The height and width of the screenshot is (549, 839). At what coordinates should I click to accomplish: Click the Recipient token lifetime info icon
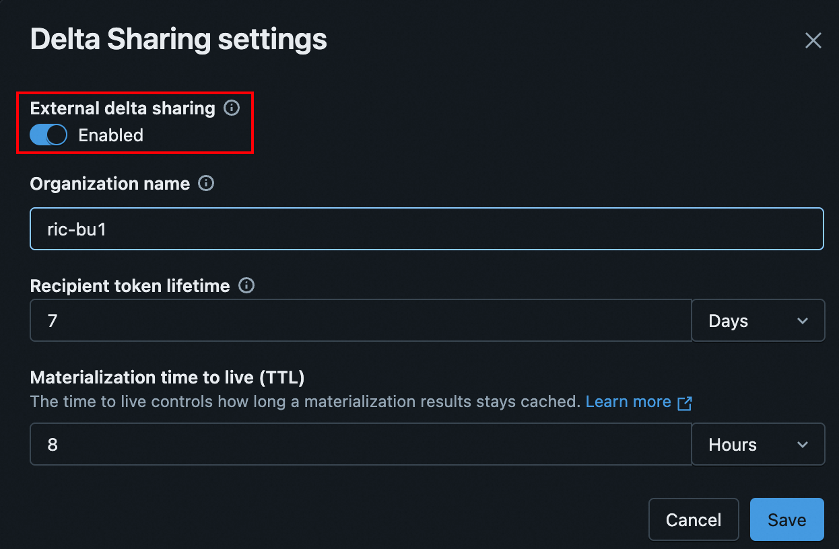click(247, 286)
